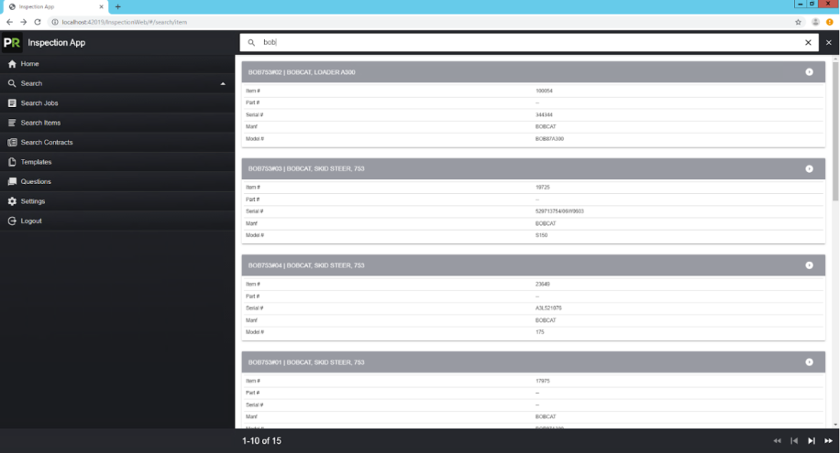Image resolution: width=840 pixels, height=453 pixels.
Task: Go to Templates in sidebar
Action: [36, 162]
